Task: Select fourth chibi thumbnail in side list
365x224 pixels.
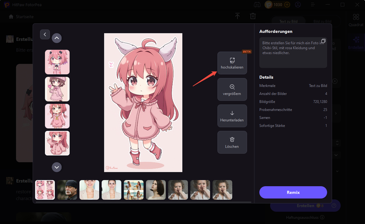Action: (x=57, y=143)
